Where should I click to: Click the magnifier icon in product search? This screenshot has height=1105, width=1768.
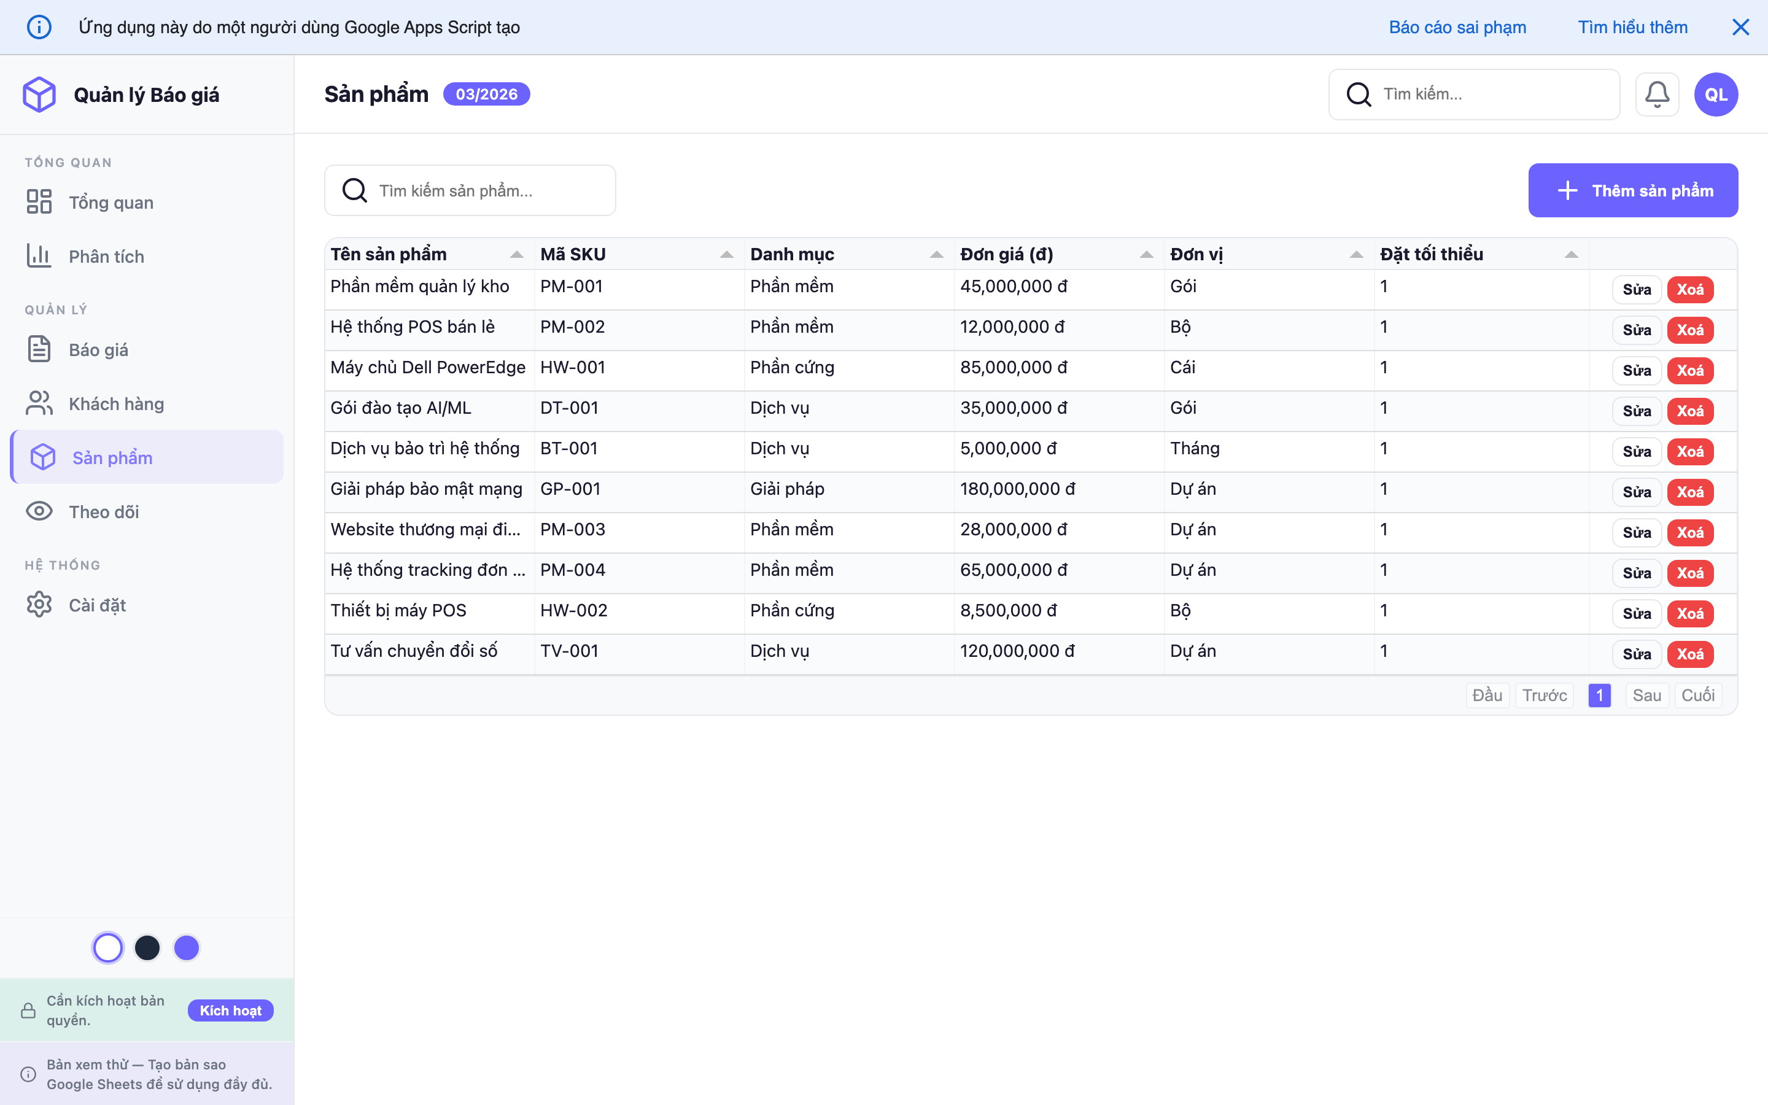coord(355,191)
